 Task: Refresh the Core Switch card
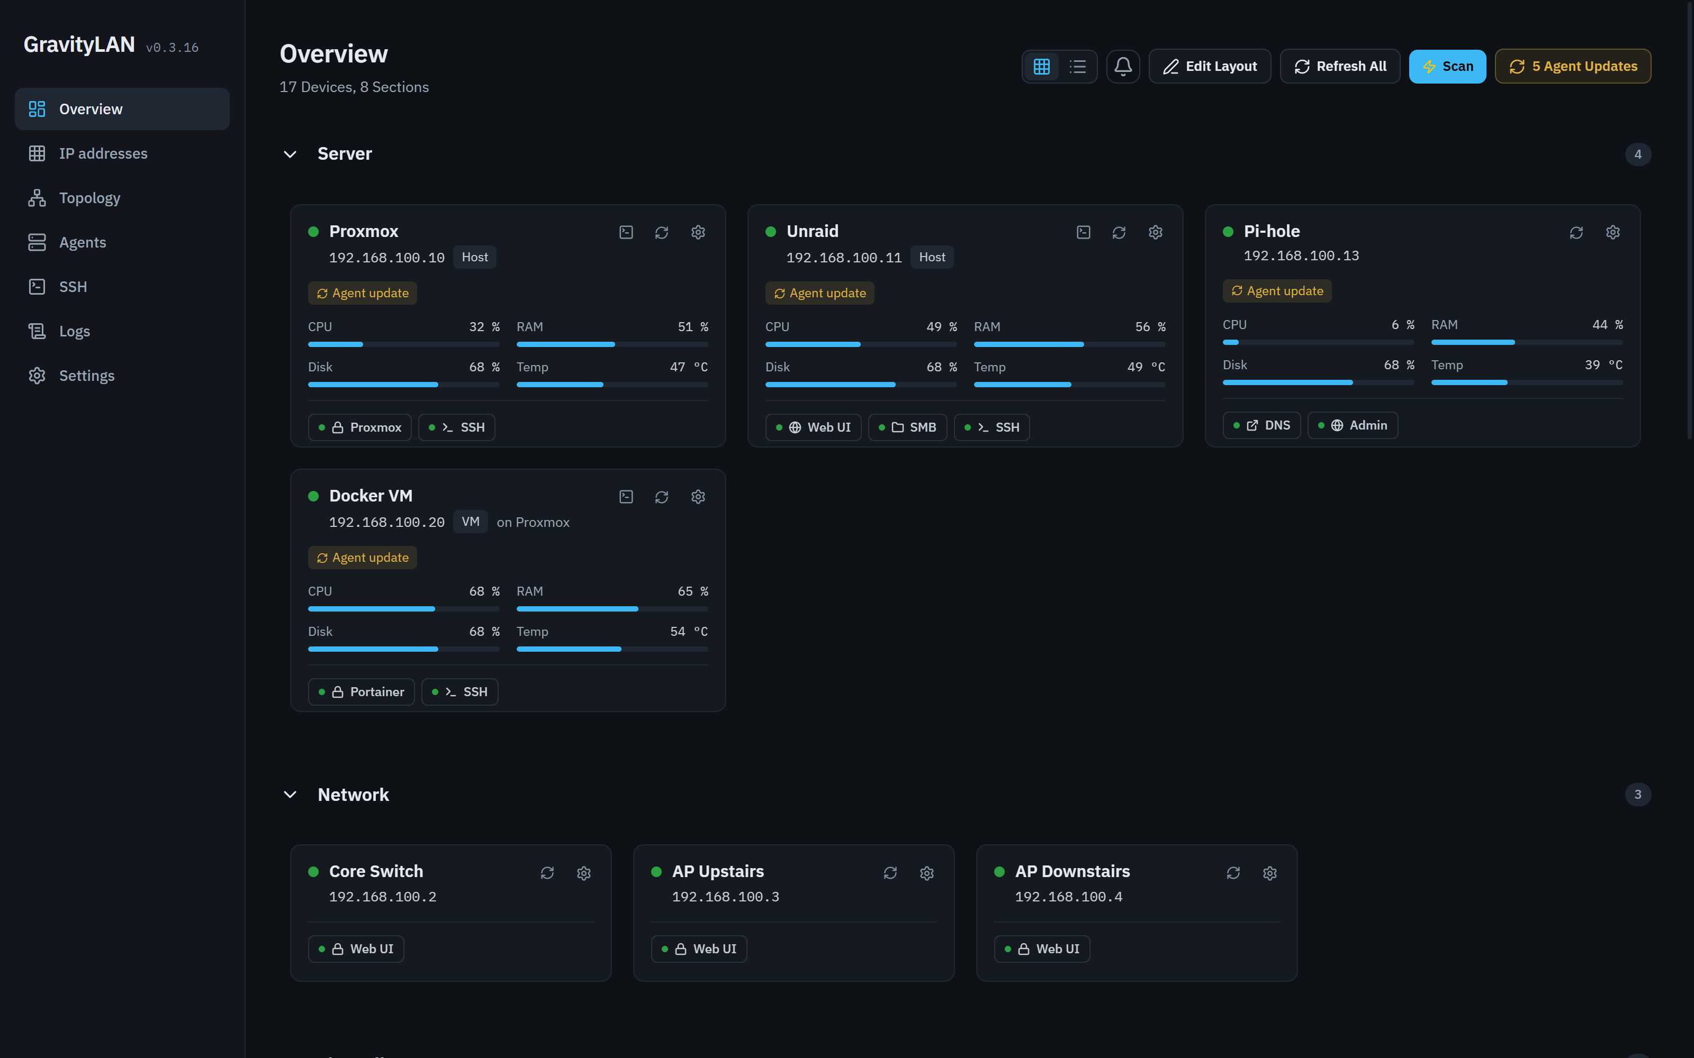pos(547,872)
